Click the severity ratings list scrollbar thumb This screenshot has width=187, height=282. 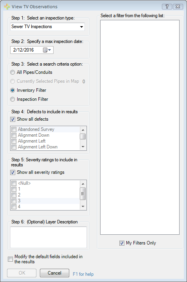click(83, 194)
